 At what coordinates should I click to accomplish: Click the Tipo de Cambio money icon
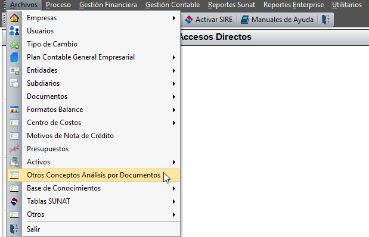(x=14, y=44)
